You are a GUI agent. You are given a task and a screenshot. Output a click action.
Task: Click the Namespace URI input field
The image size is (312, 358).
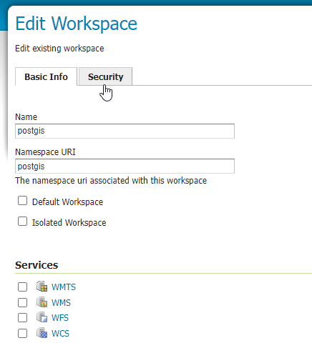[x=125, y=166]
